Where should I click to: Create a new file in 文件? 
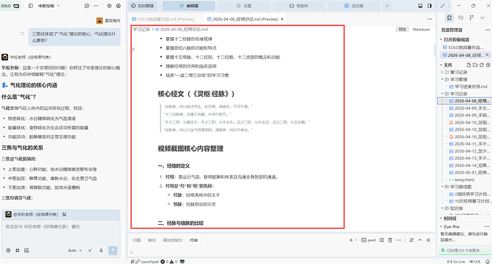[468, 65]
